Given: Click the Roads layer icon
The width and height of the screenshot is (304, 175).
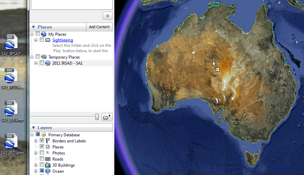Looking at the screenshot, I should tap(47, 159).
